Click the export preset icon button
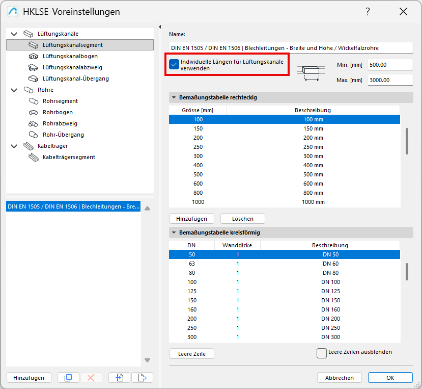Screen dimensions: 422x389 [x=142, y=378]
